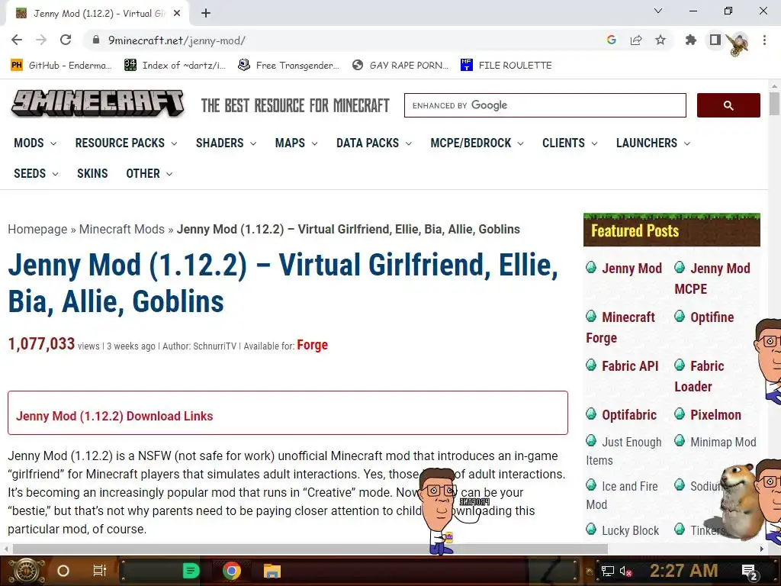Click the red search magnifier button
781x586 pixels.
(728, 105)
